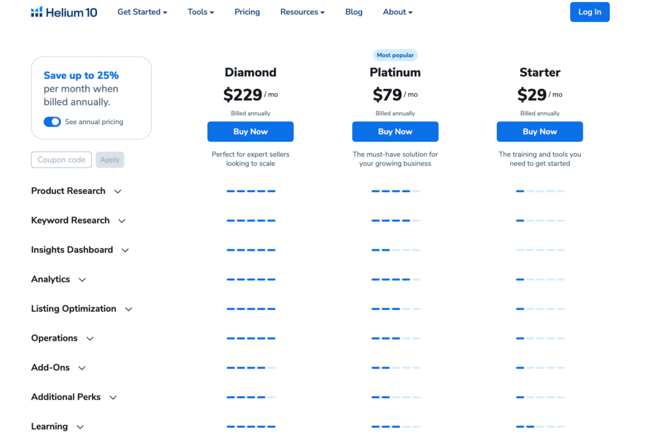This screenshot has width=645, height=446.
Task: Click the Apply coupon button
Action: (110, 159)
